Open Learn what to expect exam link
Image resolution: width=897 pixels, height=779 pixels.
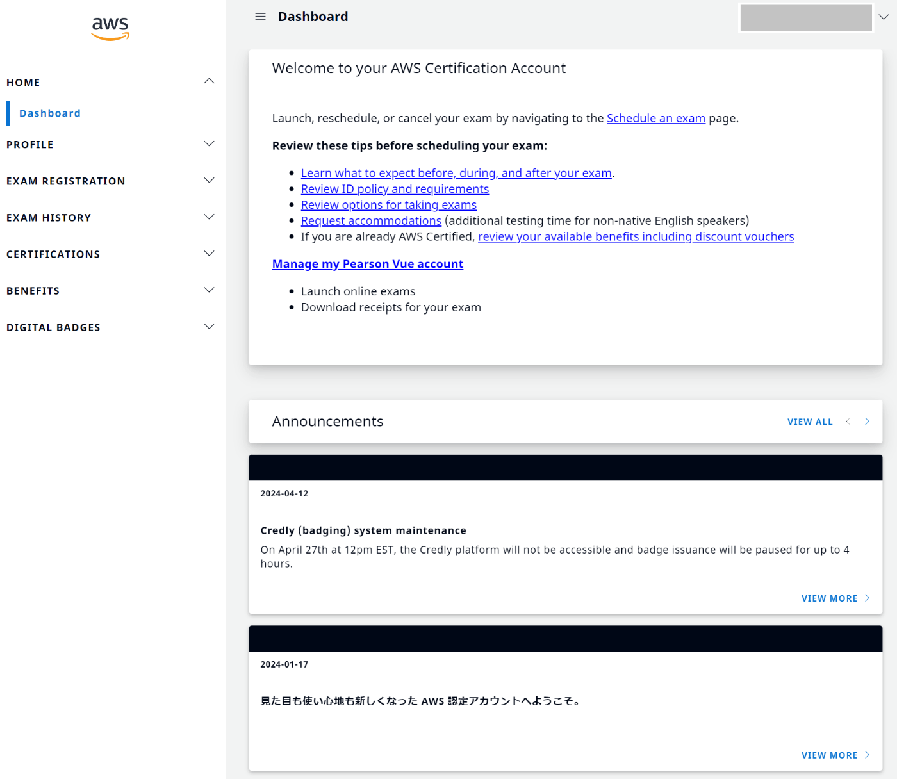click(x=456, y=173)
